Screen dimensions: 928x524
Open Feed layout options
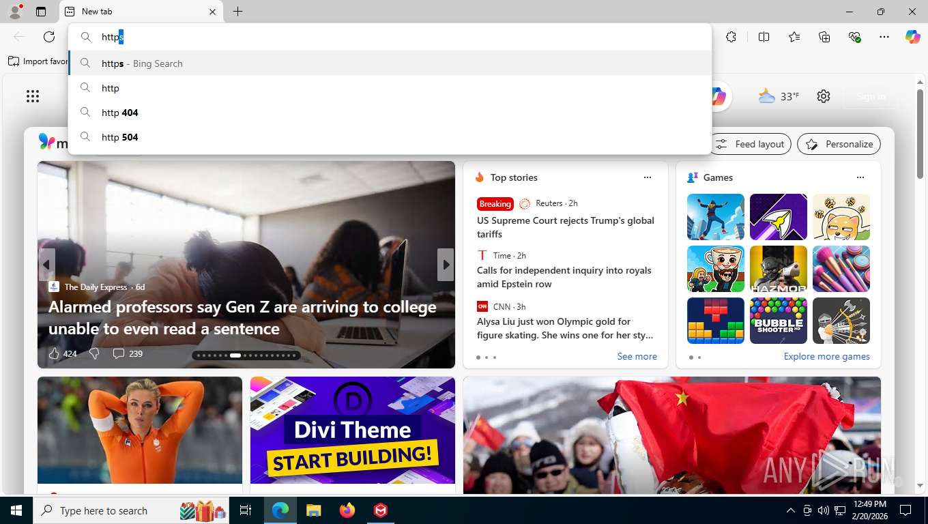coord(751,144)
